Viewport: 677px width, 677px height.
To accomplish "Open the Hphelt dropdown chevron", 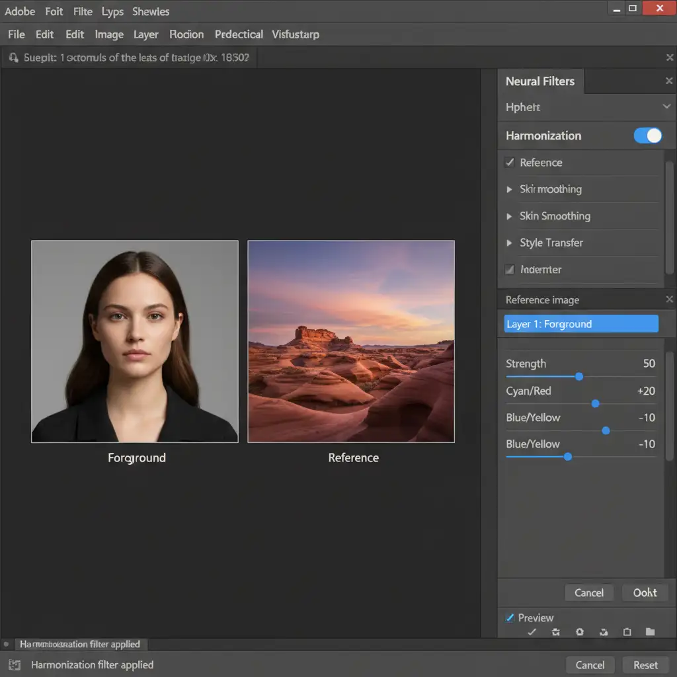I will point(666,107).
